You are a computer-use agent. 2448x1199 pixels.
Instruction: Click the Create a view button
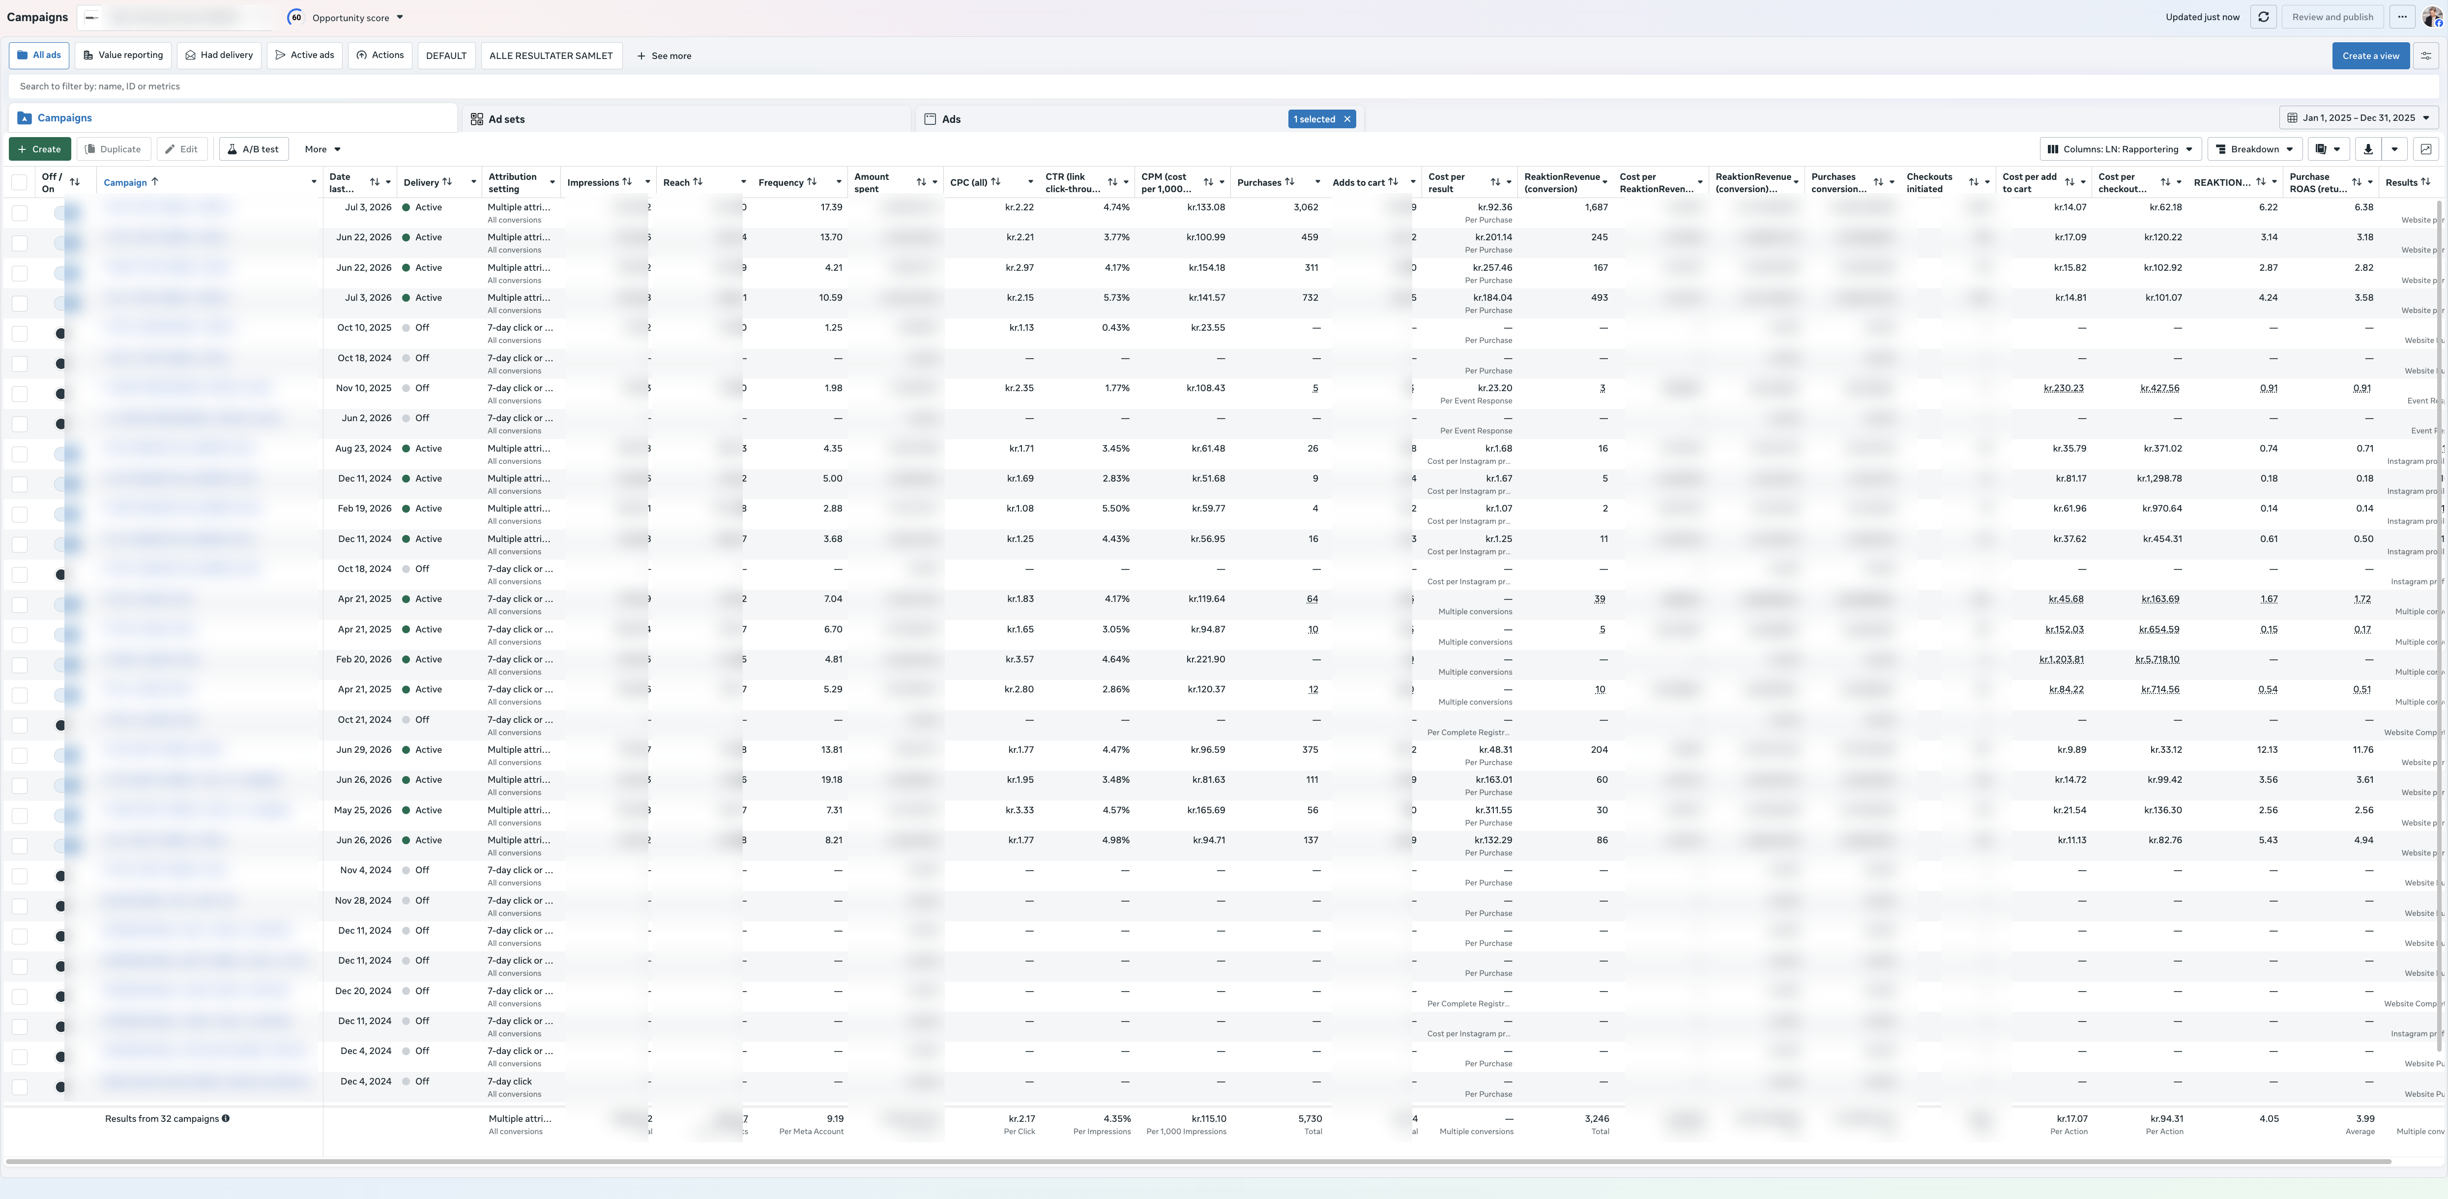tap(2370, 56)
